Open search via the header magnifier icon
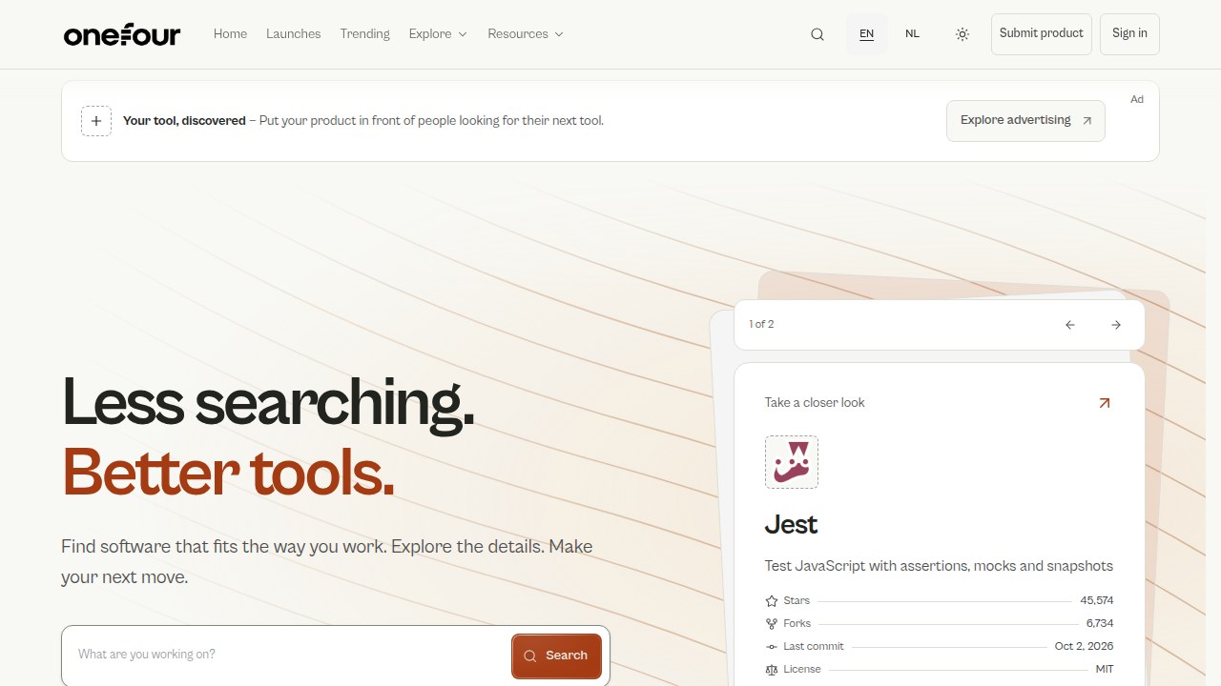Viewport: 1221px width, 686px height. pyautogui.click(x=817, y=34)
